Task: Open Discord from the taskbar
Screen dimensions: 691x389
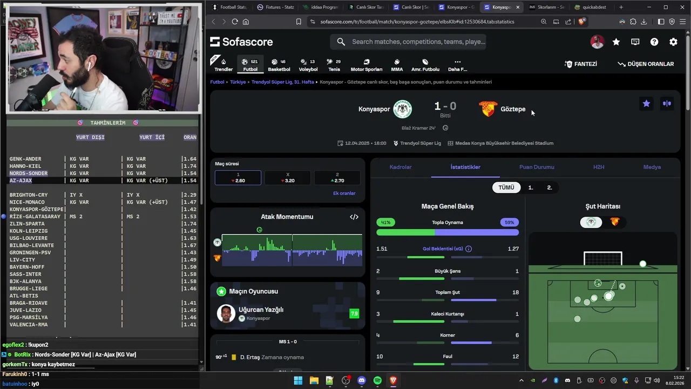Action: point(362,380)
